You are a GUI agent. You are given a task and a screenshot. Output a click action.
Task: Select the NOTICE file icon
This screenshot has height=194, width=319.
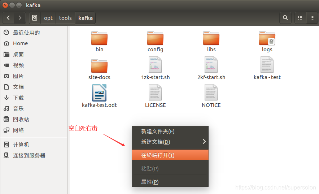point(211,92)
